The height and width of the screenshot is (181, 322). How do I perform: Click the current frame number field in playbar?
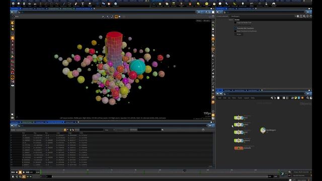click(x=33, y=172)
